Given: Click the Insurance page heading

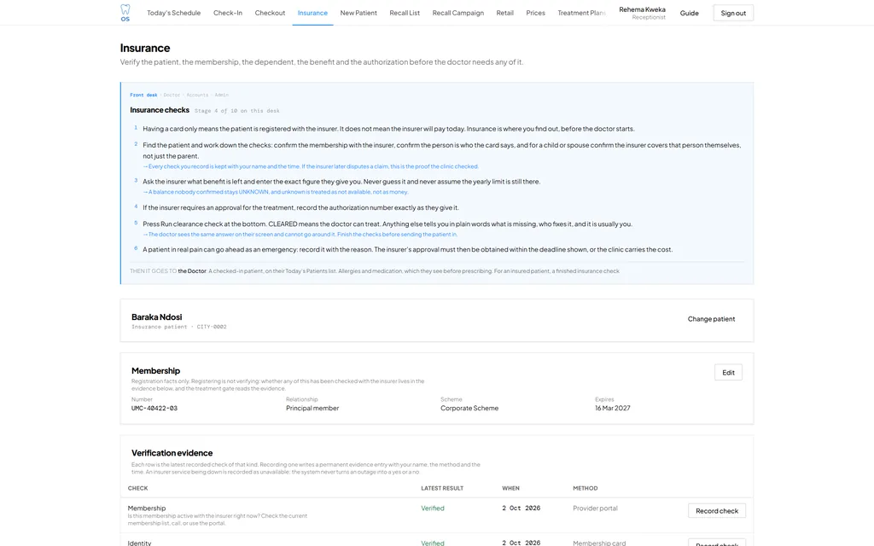Looking at the screenshot, I should tap(145, 48).
